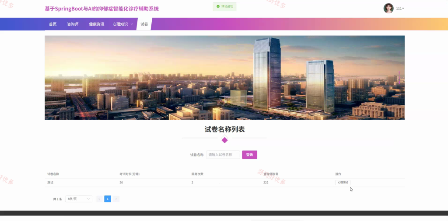This screenshot has height=221, width=448.
Task: Click the green success check icon
Action: click(x=218, y=6)
